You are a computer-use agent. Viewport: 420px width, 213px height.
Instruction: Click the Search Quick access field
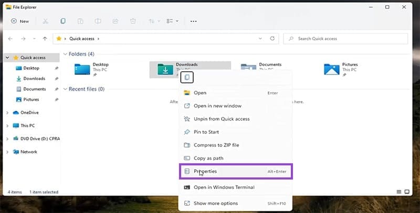(345, 39)
